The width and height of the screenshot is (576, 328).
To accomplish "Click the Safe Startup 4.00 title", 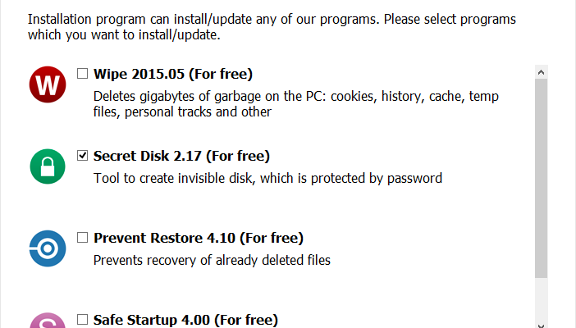I will [x=185, y=320].
